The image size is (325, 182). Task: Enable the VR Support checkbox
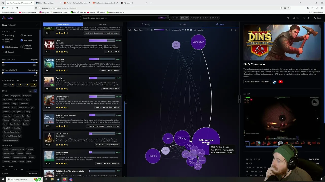(3, 52)
